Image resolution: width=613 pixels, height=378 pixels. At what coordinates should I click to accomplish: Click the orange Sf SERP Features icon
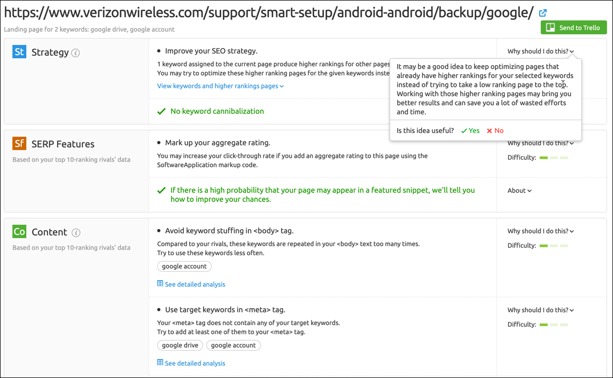pos(19,143)
